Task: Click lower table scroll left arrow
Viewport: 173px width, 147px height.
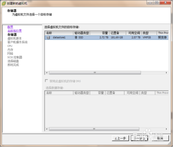Action: (47, 129)
